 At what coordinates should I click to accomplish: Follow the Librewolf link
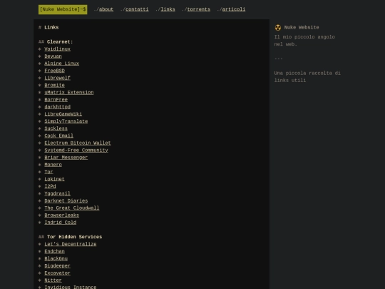coord(57,78)
